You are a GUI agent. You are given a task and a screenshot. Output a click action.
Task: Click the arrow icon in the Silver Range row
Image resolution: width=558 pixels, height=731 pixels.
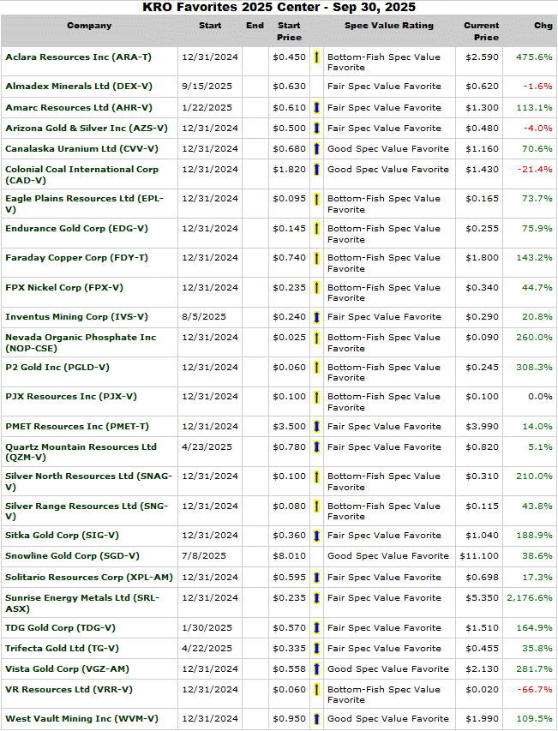coord(316,506)
